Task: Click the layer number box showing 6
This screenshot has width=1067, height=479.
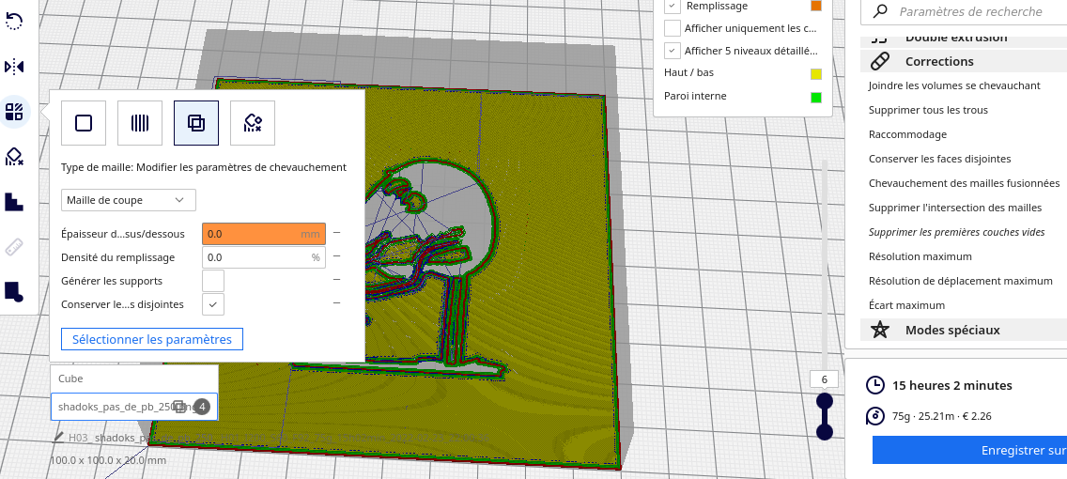Action: (x=824, y=379)
